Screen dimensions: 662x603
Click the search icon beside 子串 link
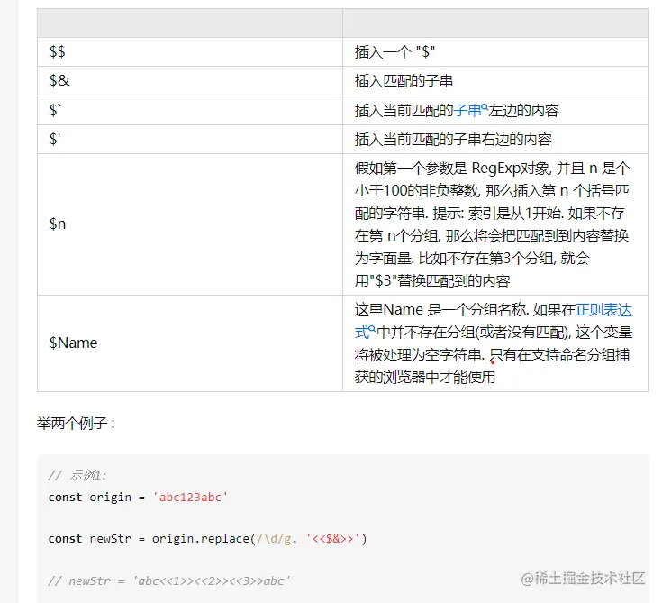(x=485, y=107)
